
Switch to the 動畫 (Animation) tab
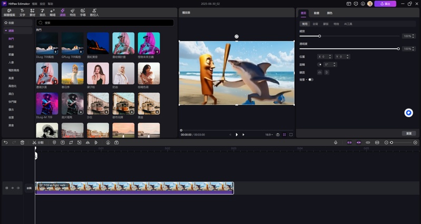(x=317, y=13)
